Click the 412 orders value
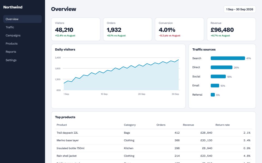Image resolution: width=262 pixels, height=163 pixels. coord(177,133)
